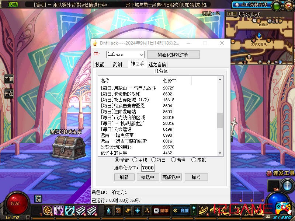The image size is (295, 221).
Task: Select the 全部 radio button
Action: click(x=117, y=160)
